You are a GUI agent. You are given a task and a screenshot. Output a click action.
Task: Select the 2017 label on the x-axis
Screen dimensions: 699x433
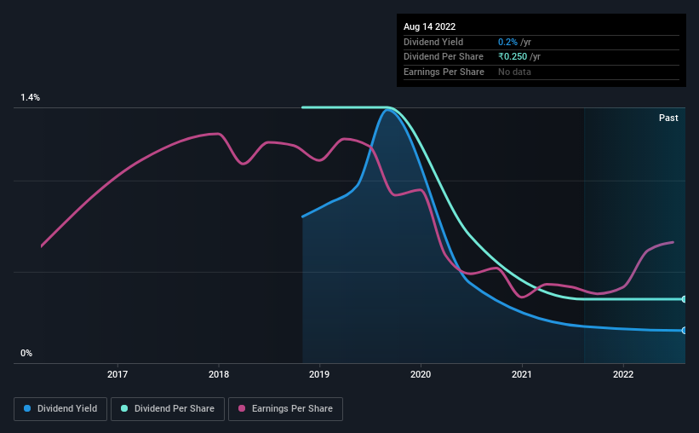117,374
